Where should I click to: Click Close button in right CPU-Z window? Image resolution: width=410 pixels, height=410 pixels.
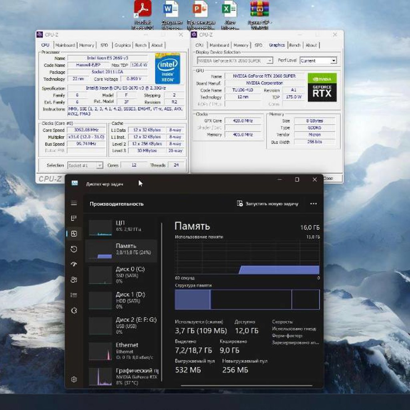pos(333,178)
